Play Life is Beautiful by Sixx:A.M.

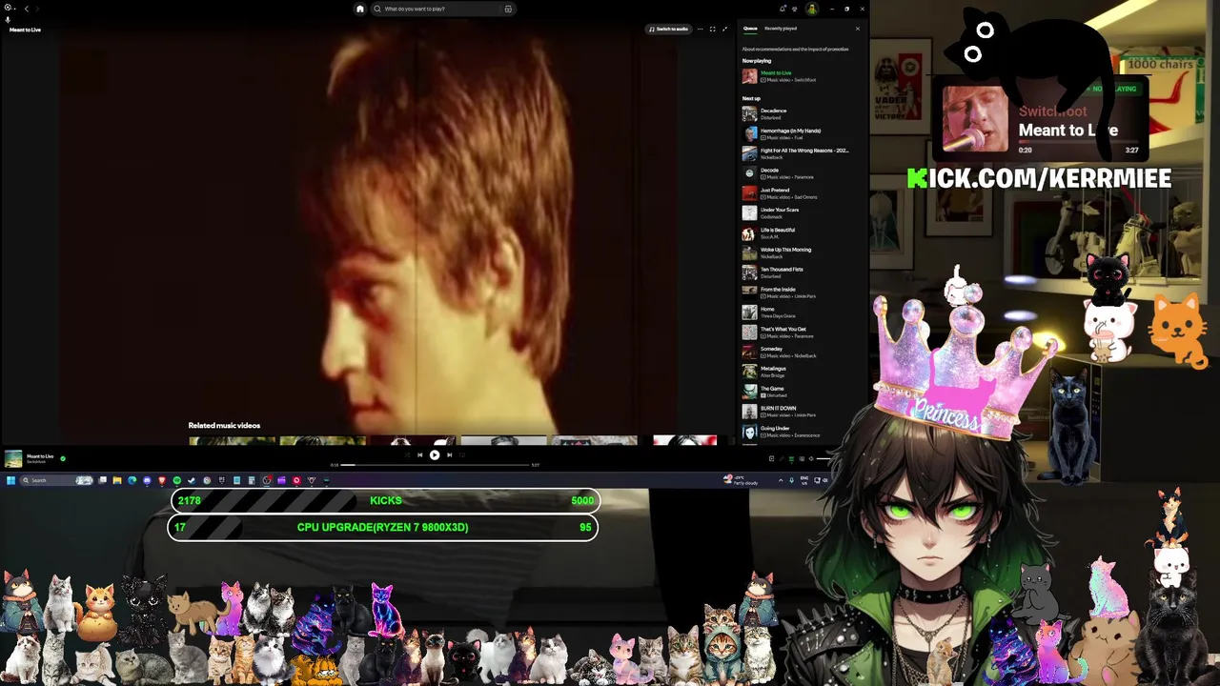799,233
